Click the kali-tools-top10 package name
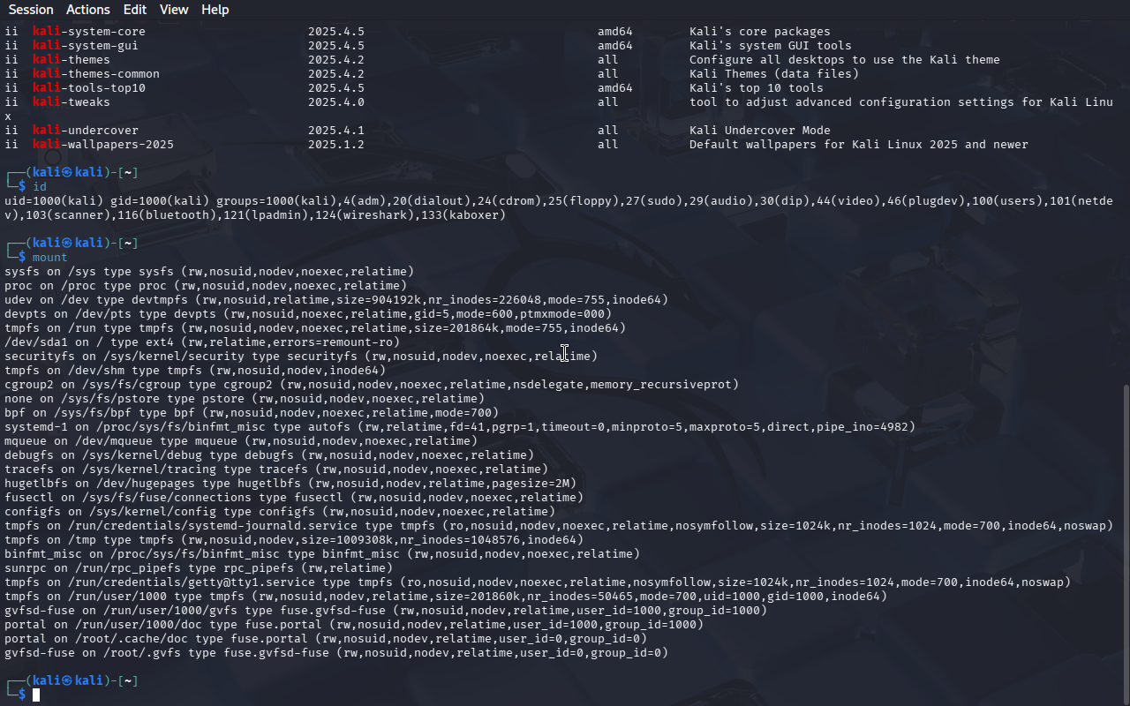The width and height of the screenshot is (1130, 706). 89,88
